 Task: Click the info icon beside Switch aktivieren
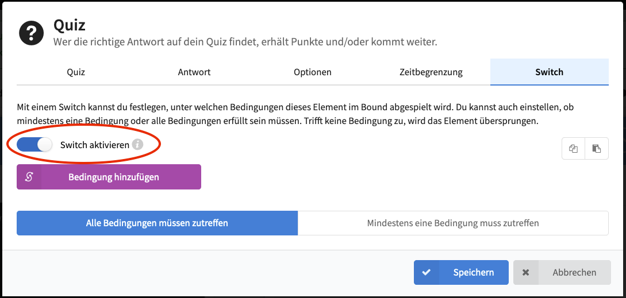click(137, 145)
